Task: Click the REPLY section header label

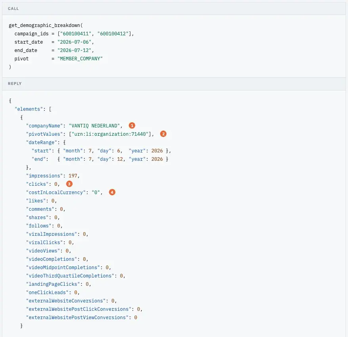Action: (15, 84)
